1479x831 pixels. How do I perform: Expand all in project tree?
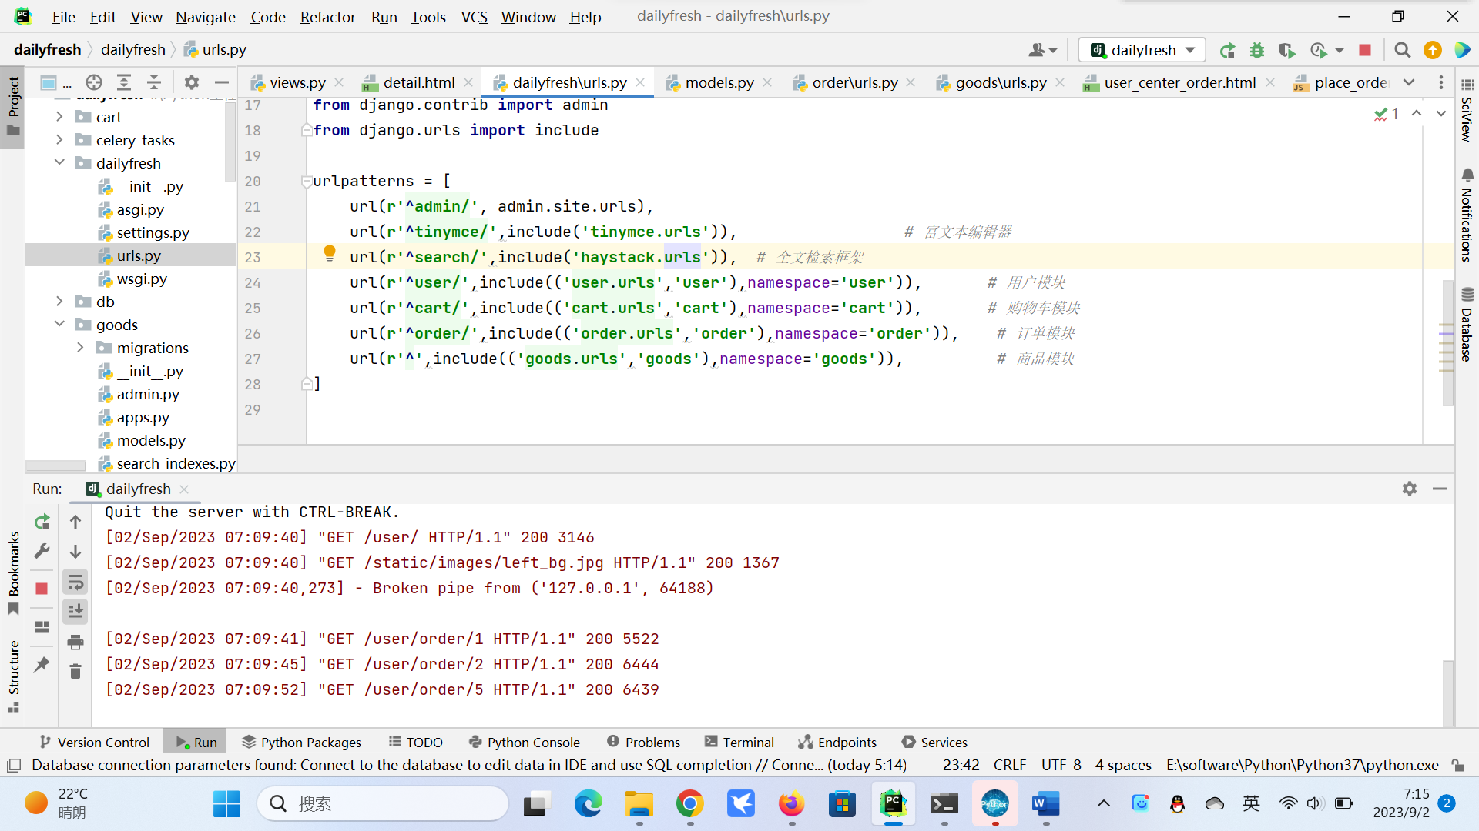[x=124, y=82]
